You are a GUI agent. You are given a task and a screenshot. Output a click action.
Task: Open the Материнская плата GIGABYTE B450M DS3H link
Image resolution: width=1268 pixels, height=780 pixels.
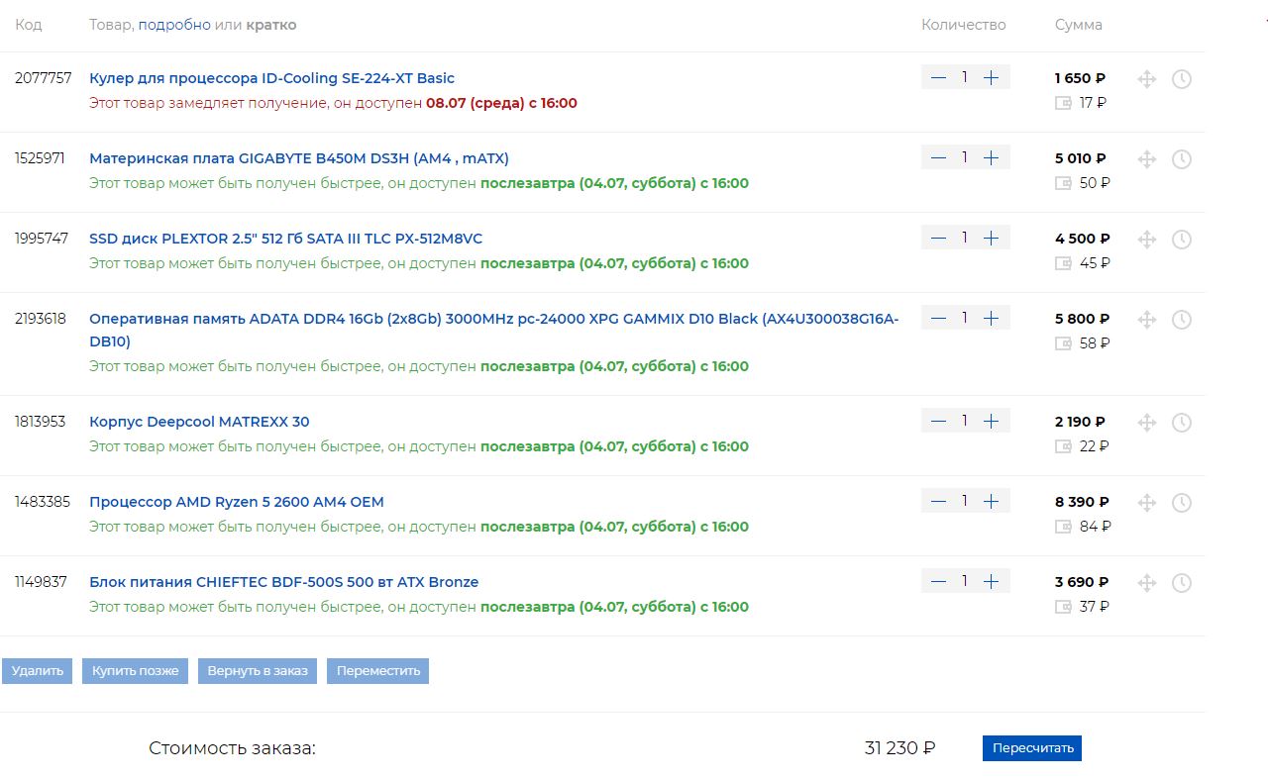point(299,158)
